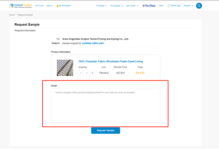Viewport: 219px width, 149px height.
Task: Go to Home breadcrumb
Action: tap(12, 15)
